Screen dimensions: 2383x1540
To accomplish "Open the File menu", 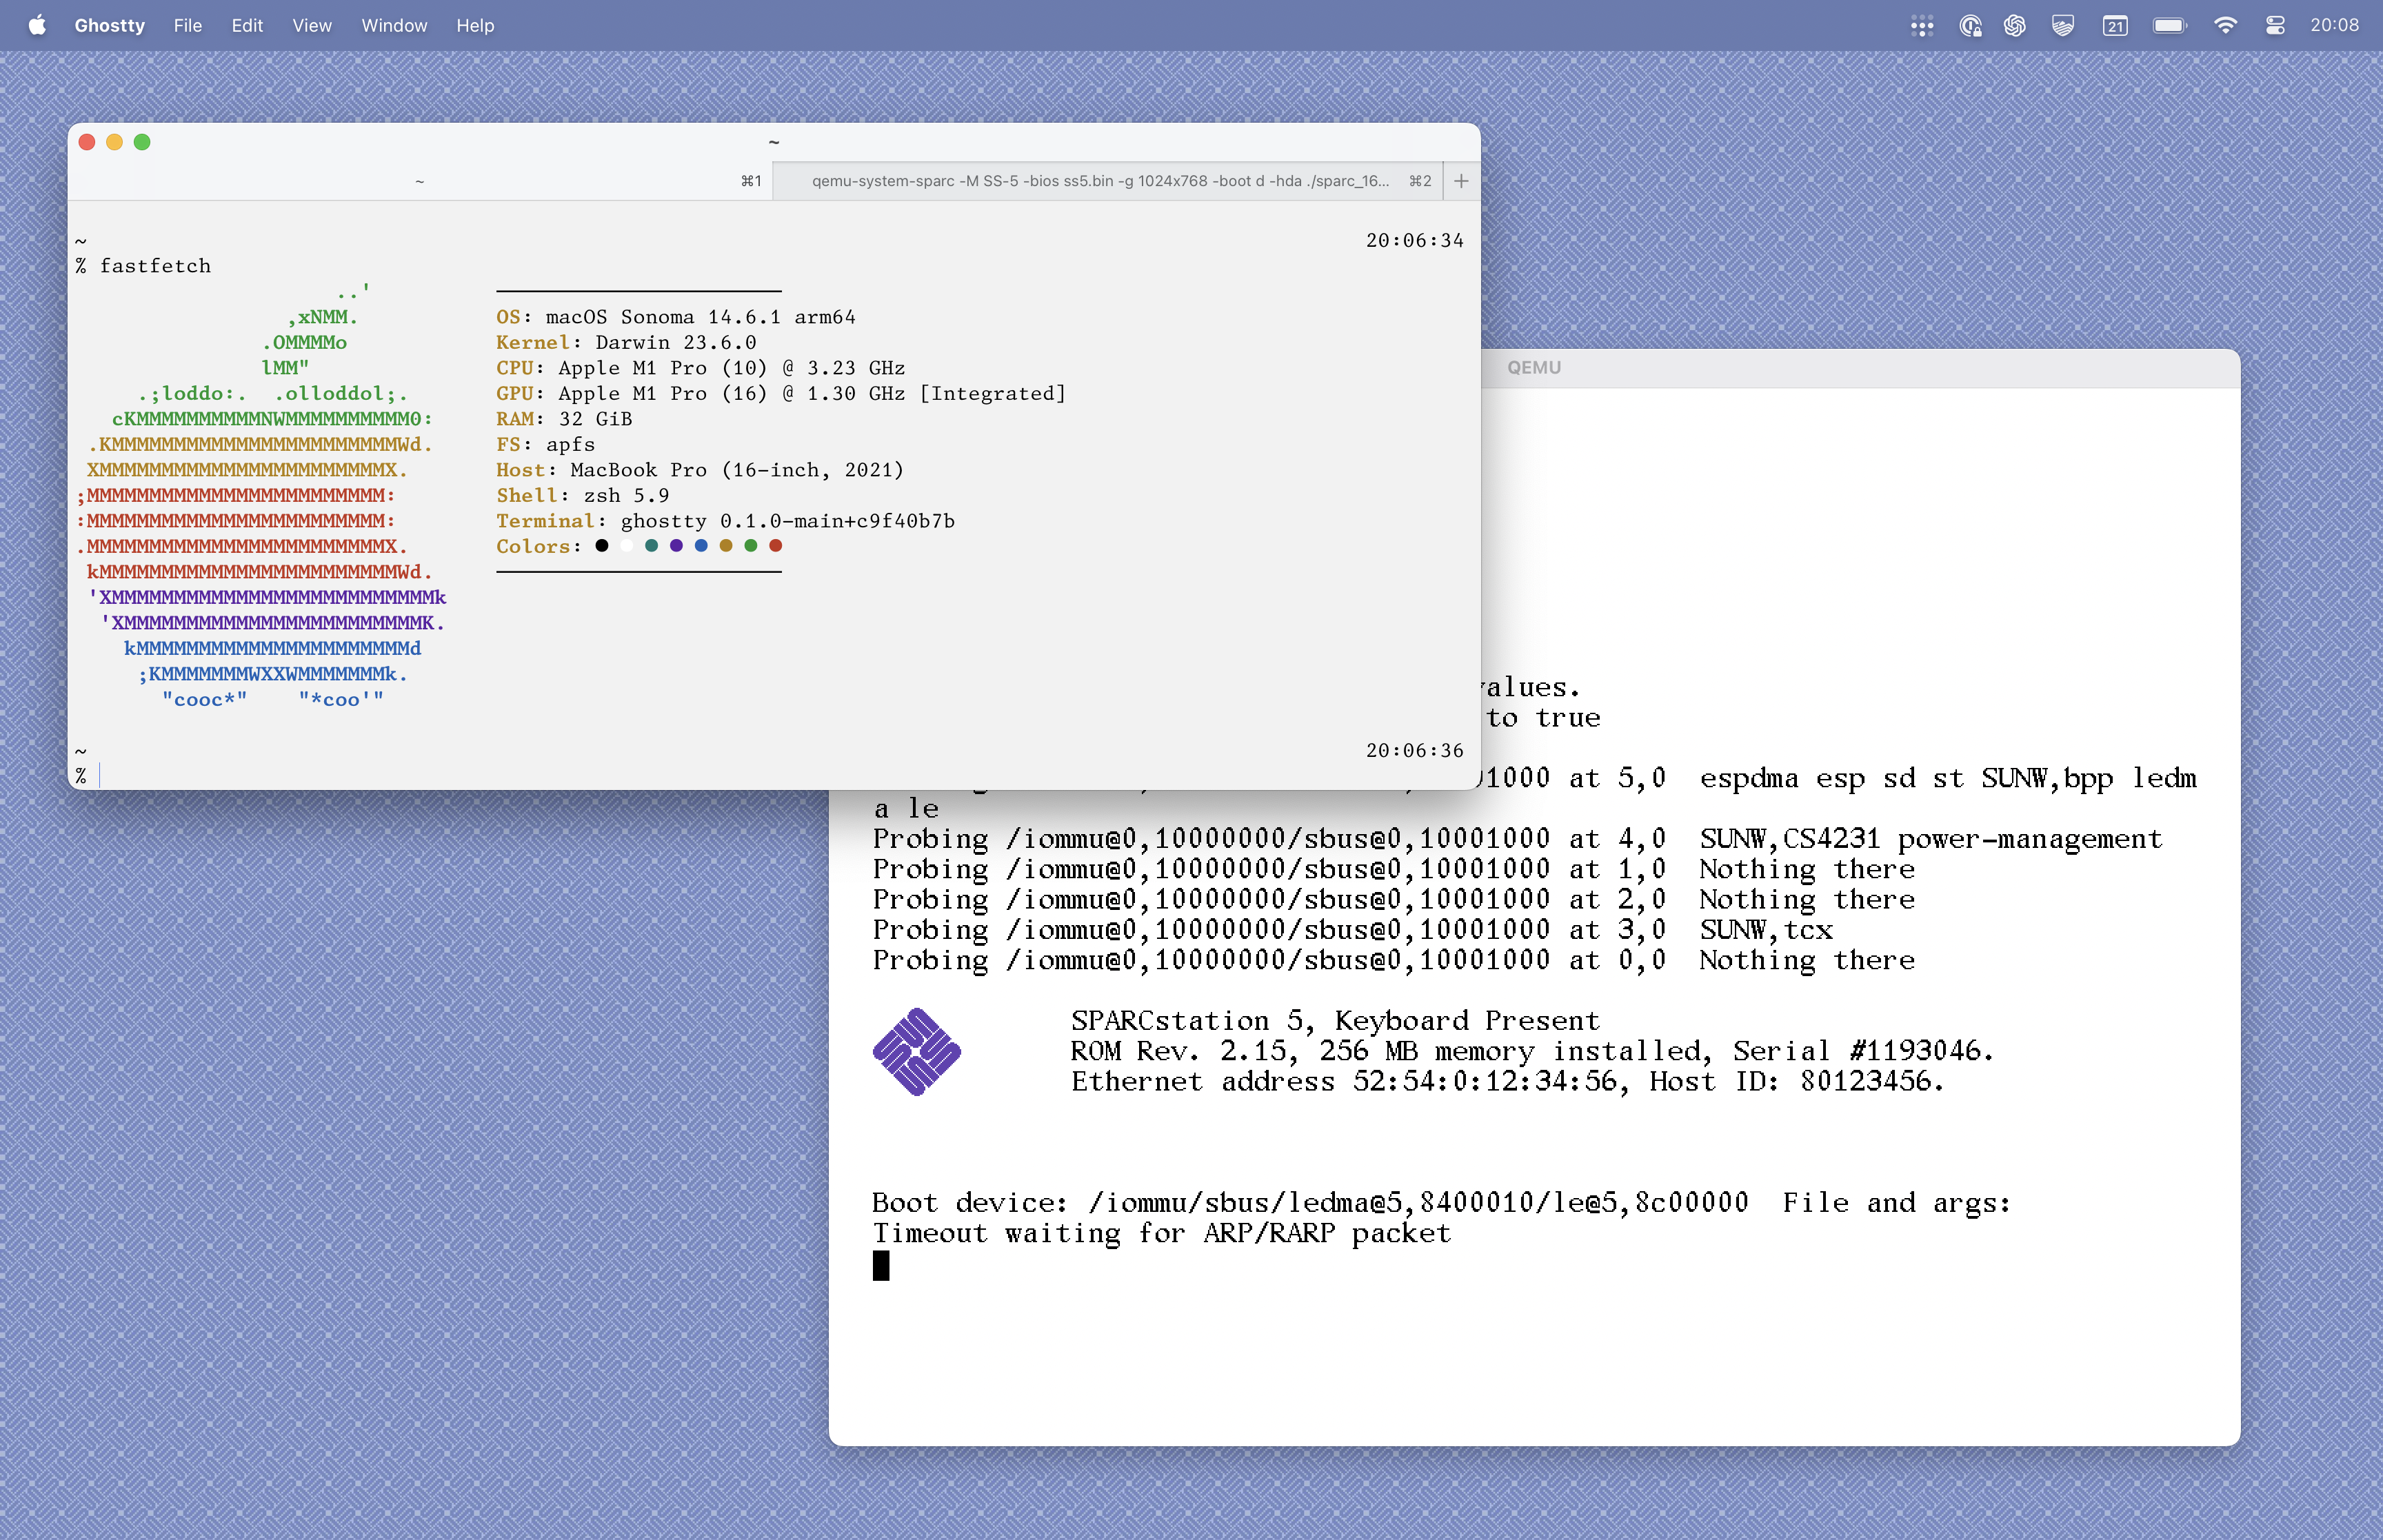I will (x=187, y=26).
